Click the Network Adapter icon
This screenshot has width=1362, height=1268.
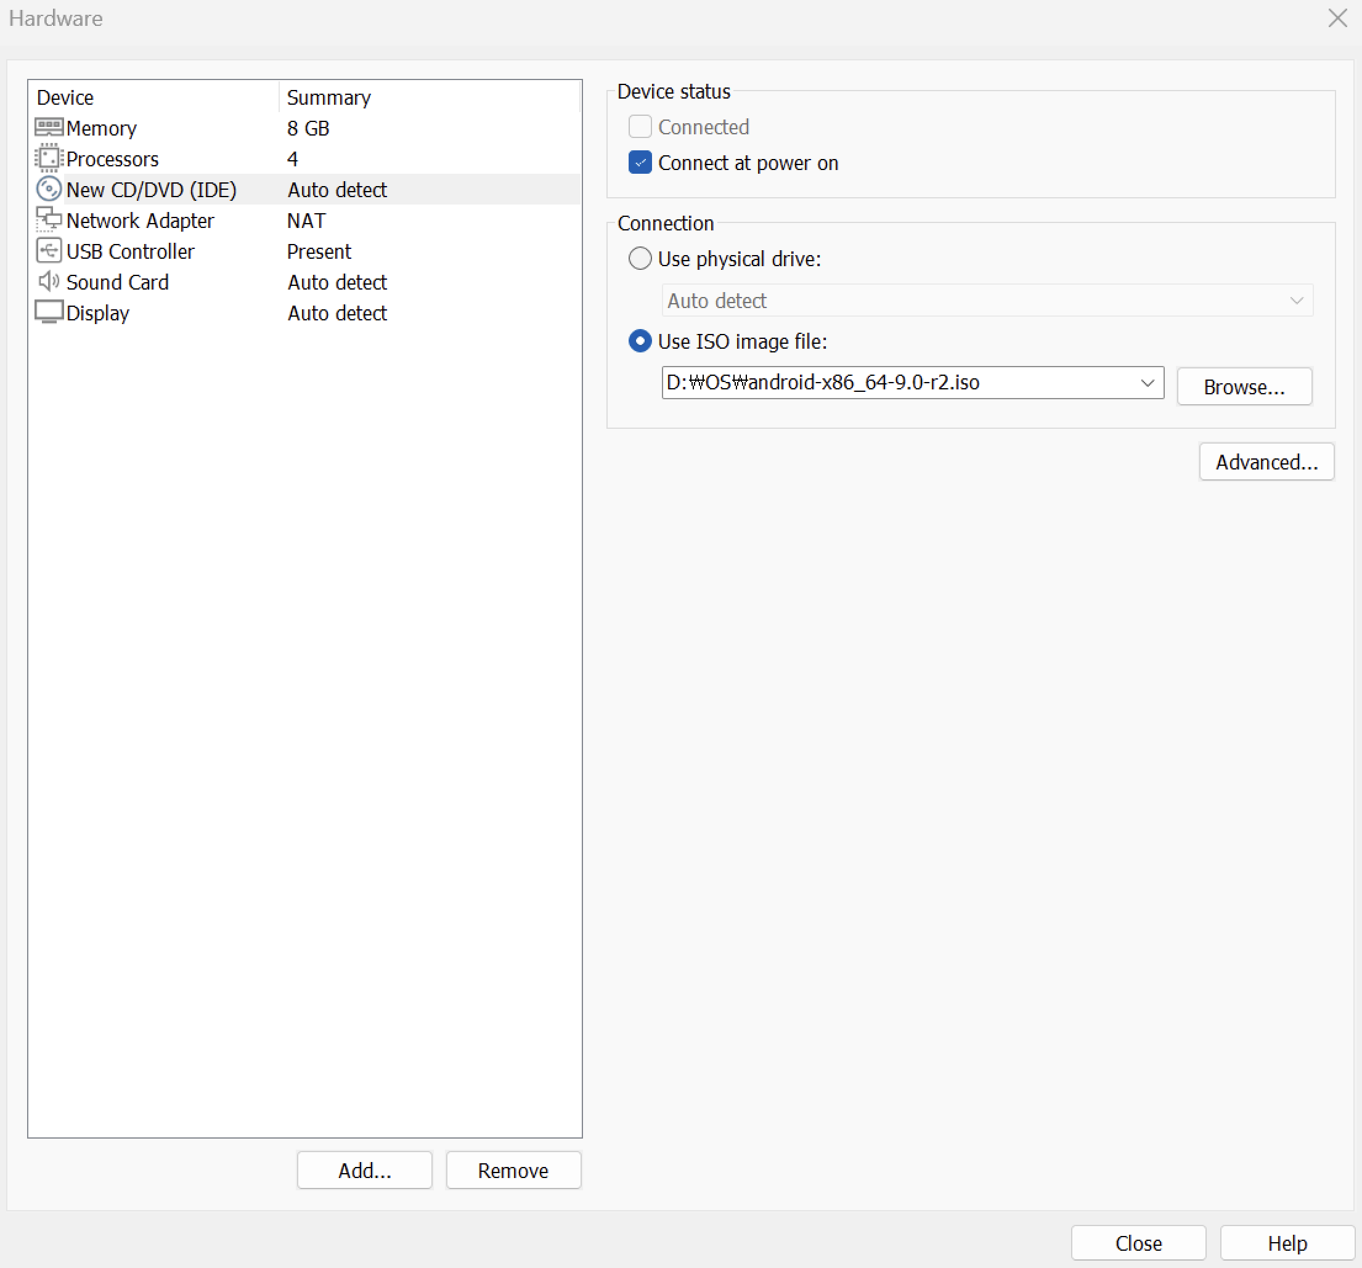(49, 220)
